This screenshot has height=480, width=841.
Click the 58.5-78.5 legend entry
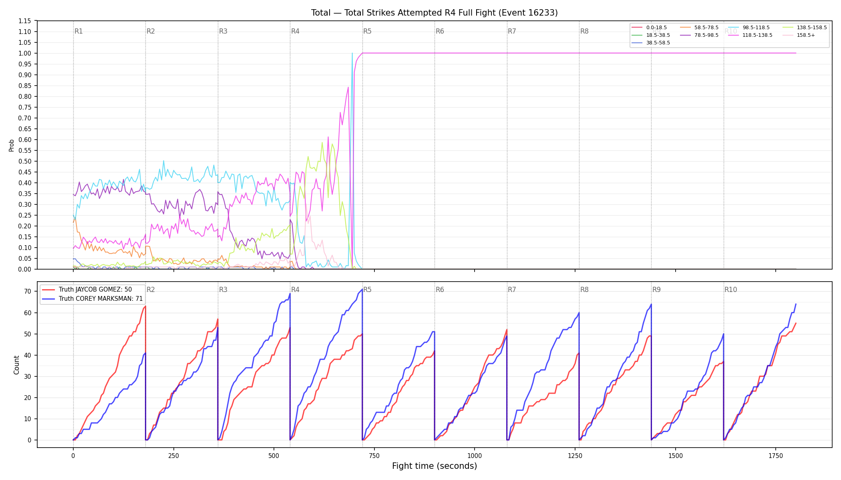click(699, 28)
